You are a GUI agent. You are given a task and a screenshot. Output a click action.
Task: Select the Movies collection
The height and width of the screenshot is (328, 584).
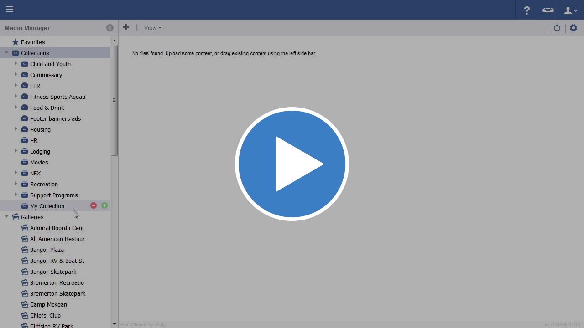click(x=39, y=162)
